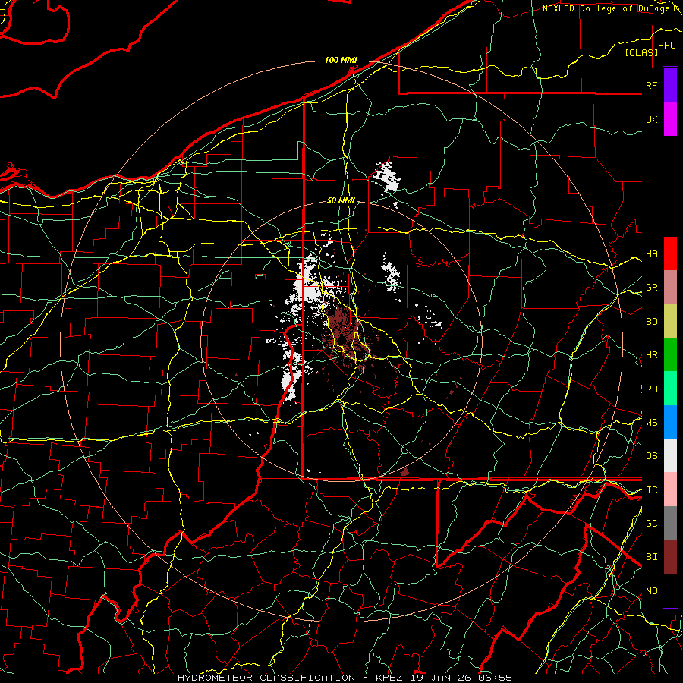Select the IC pink legend swatch
Screen dimensions: 683x683
pyautogui.click(x=670, y=489)
